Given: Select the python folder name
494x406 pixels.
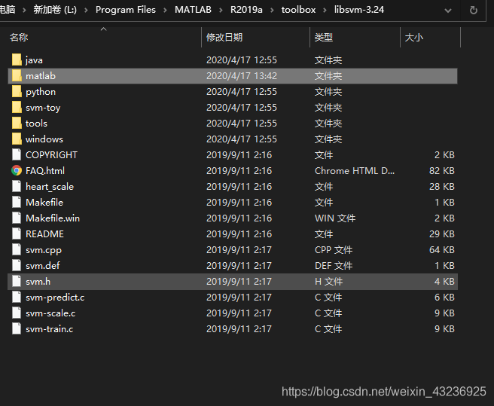Looking at the screenshot, I should [x=41, y=92].
